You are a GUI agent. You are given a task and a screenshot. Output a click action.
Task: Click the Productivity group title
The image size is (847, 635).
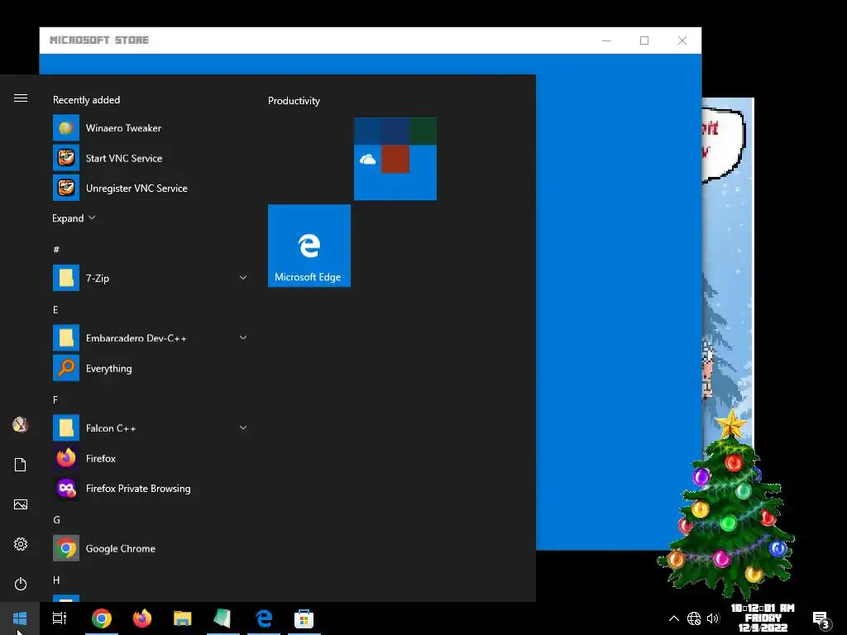coord(294,101)
